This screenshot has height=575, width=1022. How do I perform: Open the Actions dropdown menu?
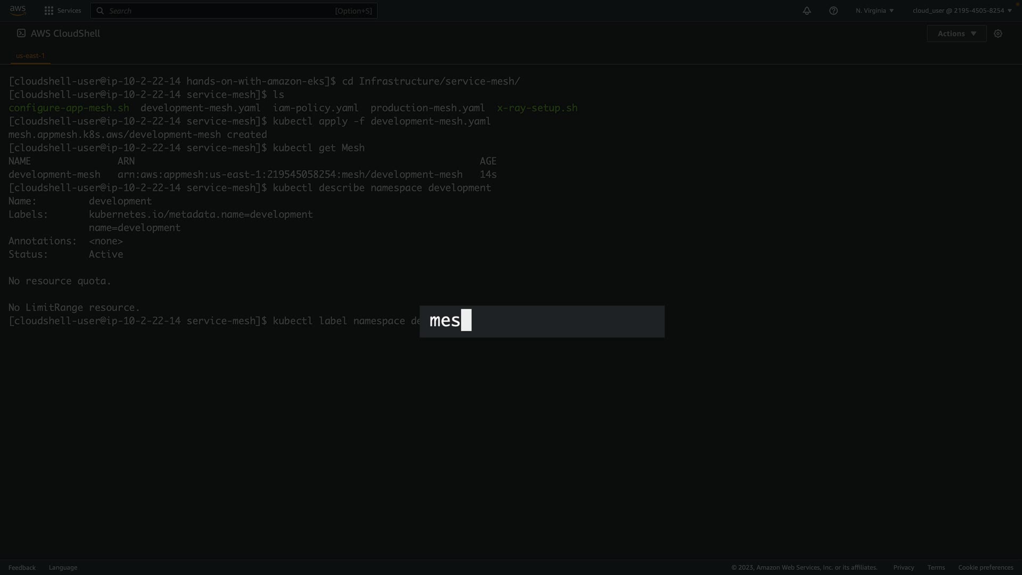click(x=957, y=34)
